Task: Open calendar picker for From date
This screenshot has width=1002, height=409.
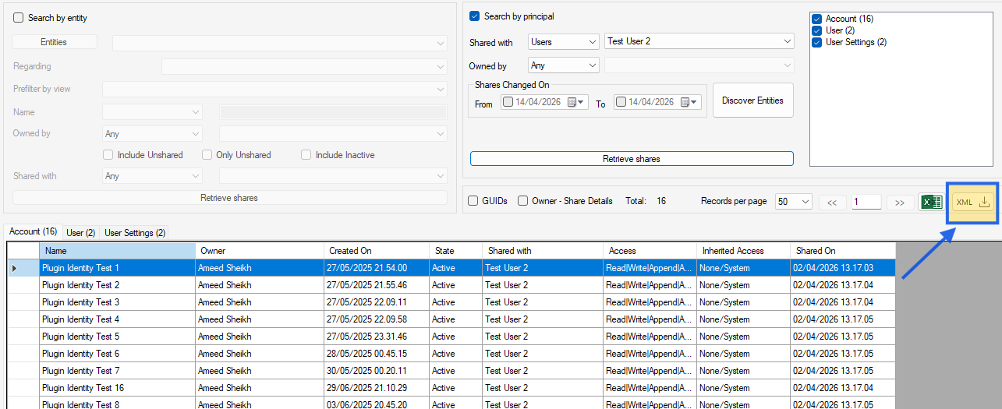Action: 576,102
